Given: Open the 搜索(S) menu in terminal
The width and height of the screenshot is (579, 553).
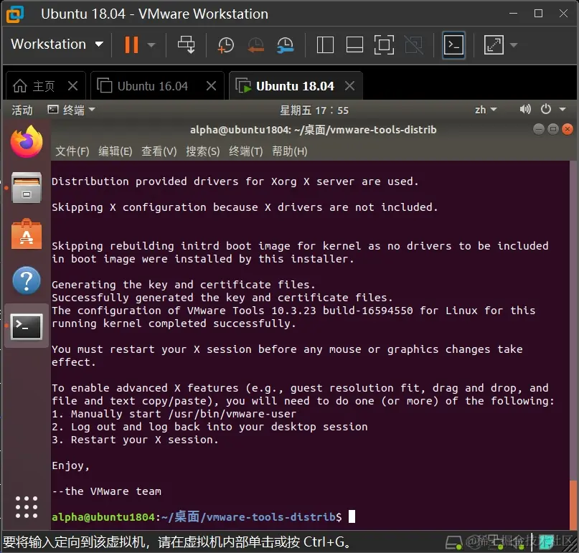Looking at the screenshot, I should point(203,151).
